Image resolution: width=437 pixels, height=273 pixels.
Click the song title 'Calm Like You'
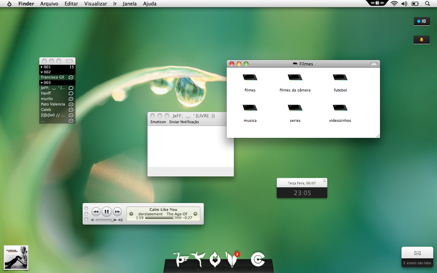pos(163,210)
